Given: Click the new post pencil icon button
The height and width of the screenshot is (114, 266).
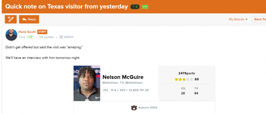Looking at the screenshot, I should pyautogui.click(x=11, y=19).
